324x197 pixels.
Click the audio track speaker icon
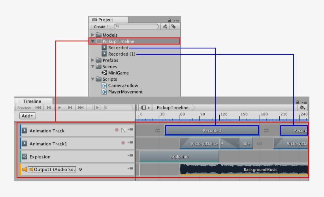24,169
